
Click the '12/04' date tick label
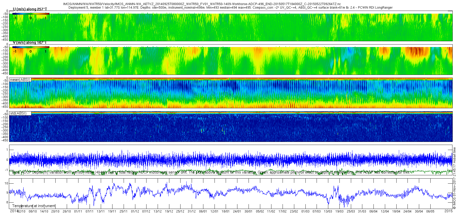385,211
